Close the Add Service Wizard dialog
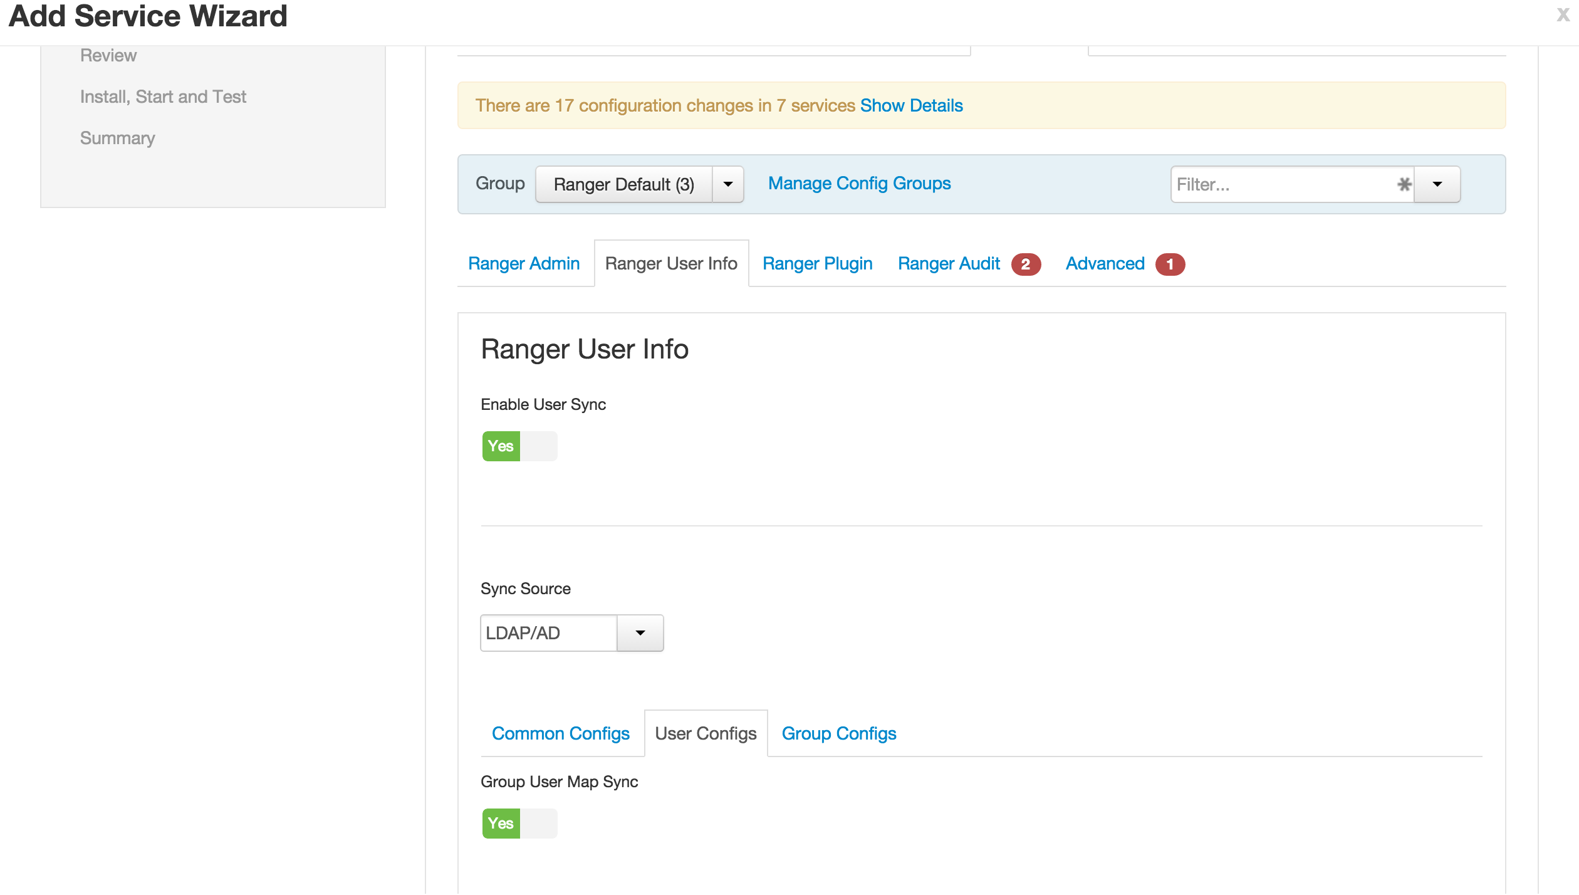This screenshot has height=895, width=1579. click(1563, 14)
